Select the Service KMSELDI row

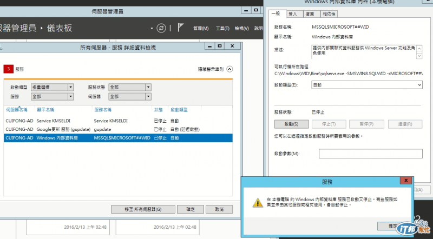tap(118, 121)
